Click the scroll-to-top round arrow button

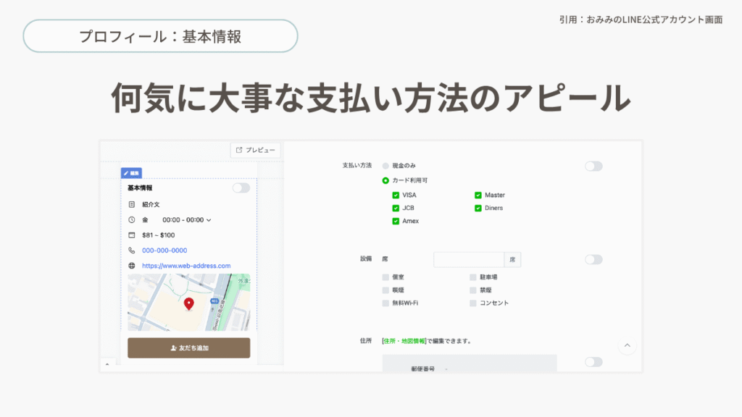tap(628, 345)
